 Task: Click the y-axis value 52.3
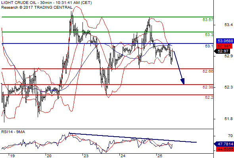(228, 87)
